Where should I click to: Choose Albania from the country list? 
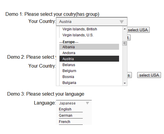point(89,47)
